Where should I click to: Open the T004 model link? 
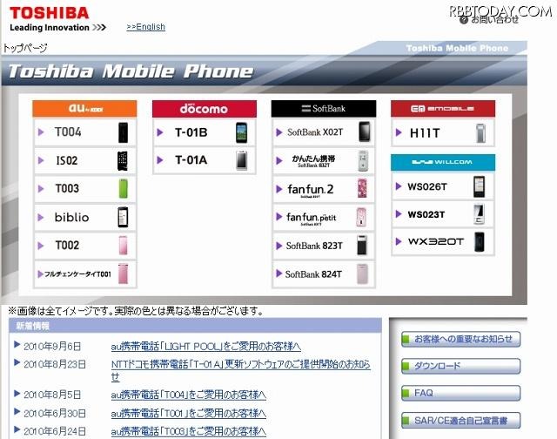[x=68, y=132]
